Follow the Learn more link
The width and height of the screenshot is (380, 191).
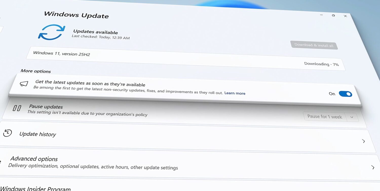tap(235, 93)
